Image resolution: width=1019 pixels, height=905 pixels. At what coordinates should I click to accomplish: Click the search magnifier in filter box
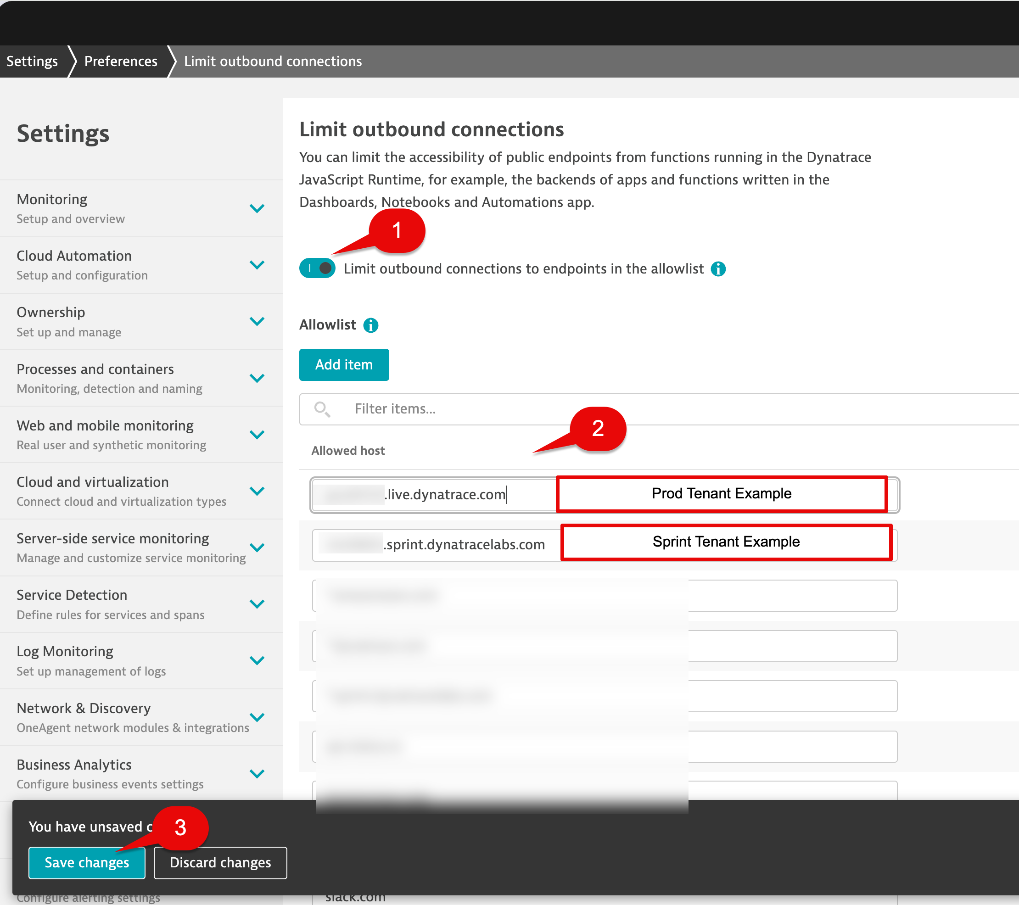pos(322,409)
